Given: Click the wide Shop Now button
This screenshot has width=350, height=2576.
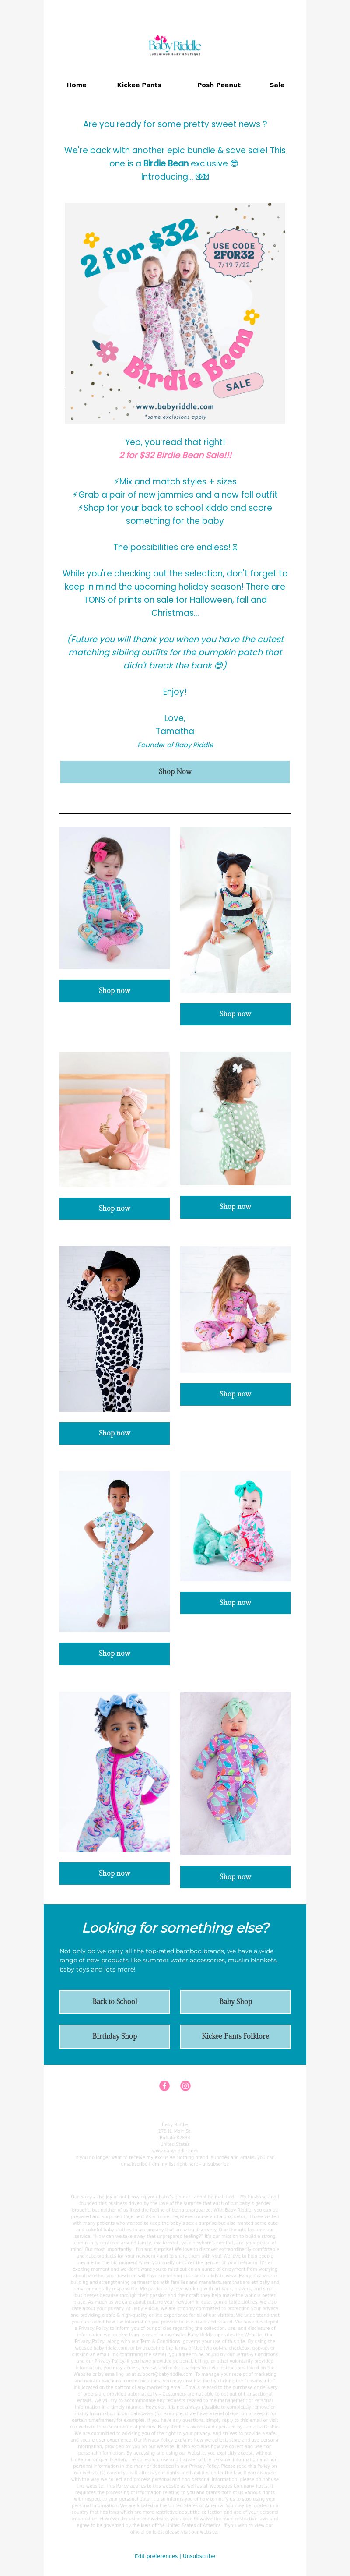Looking at the screenshot, I should 175,771.
